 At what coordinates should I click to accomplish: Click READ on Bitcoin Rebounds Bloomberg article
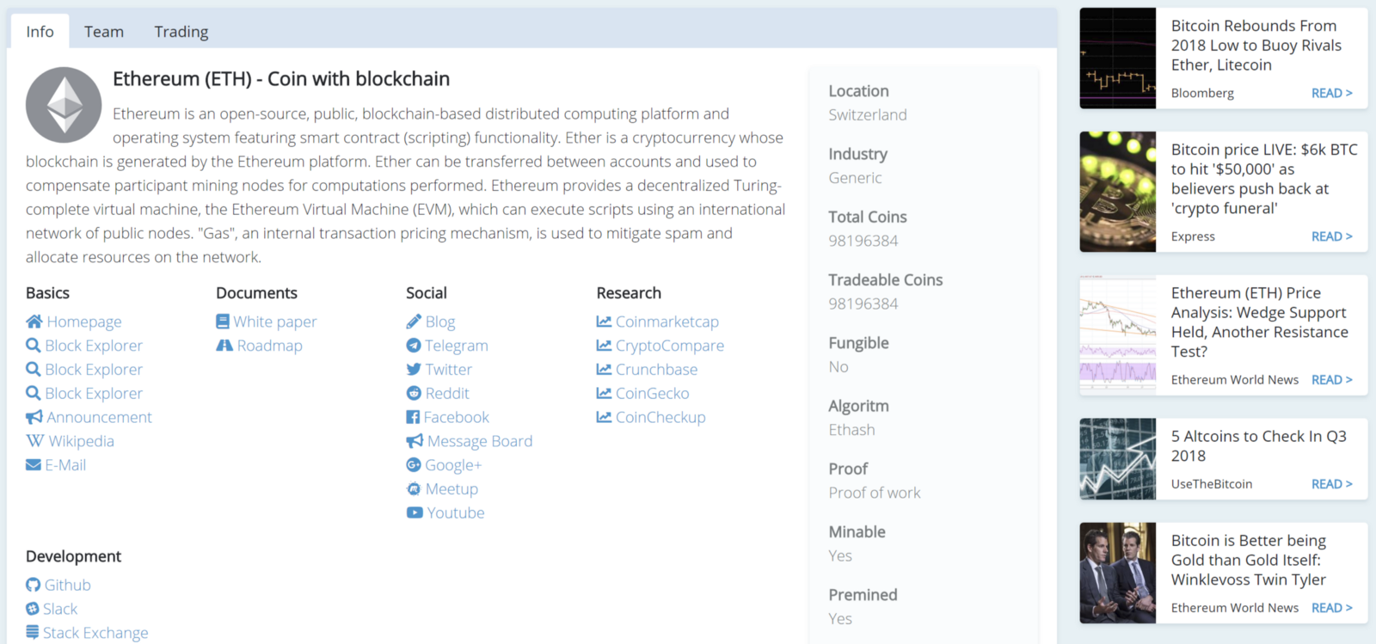coord(1331,93)
